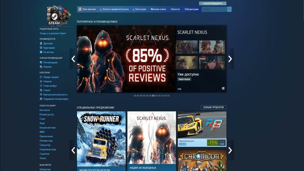Screen dimensions: 304x171
Task: Click Scarlet Nexus bottom-left screenshot thumbnail
Action: 187,63
